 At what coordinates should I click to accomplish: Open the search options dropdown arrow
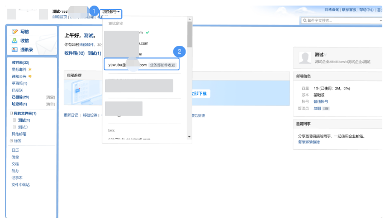coord(381,20)
